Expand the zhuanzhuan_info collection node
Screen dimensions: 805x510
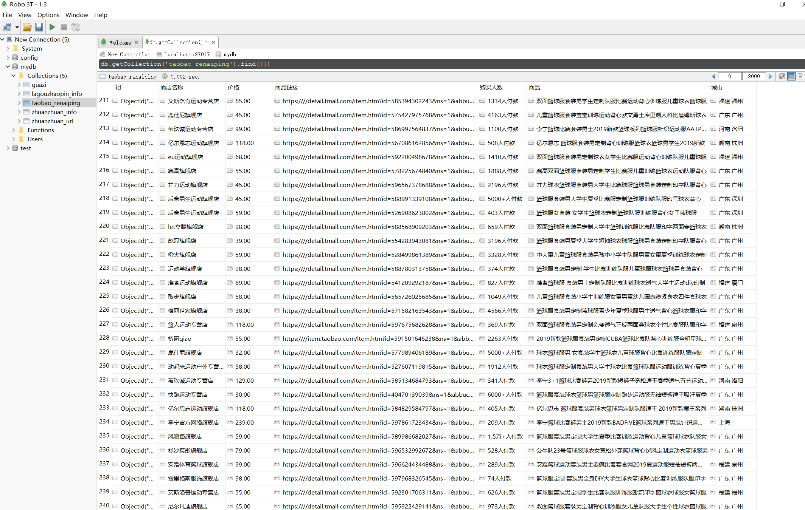19,112
